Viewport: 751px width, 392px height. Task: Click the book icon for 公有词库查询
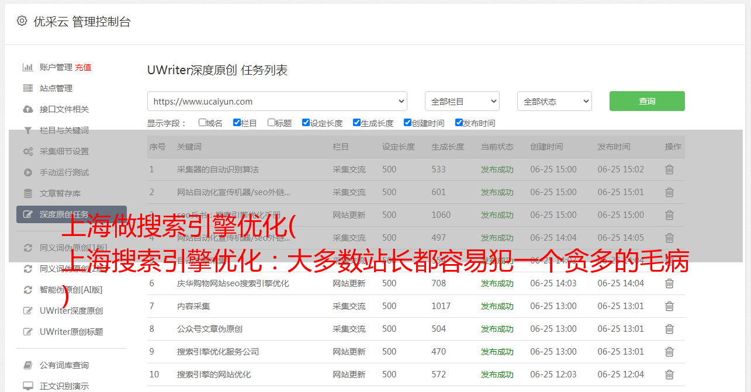[x=27, y=365]
